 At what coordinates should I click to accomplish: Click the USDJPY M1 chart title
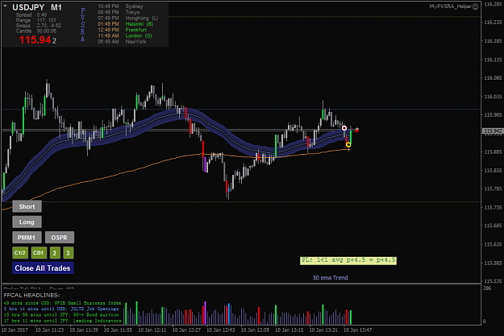click(x=37, y=7)
